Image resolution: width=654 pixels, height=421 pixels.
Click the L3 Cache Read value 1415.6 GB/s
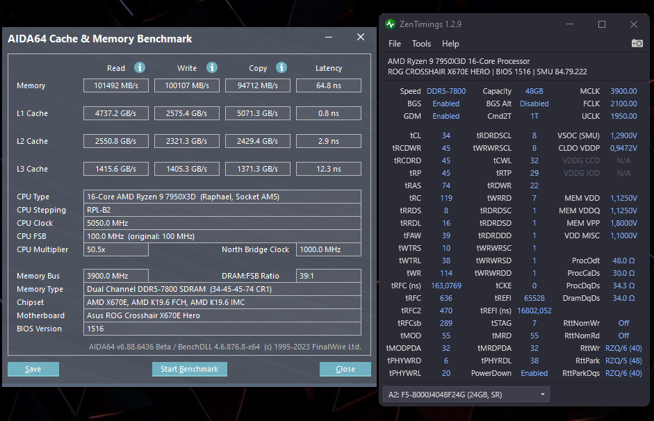[116, 169]
